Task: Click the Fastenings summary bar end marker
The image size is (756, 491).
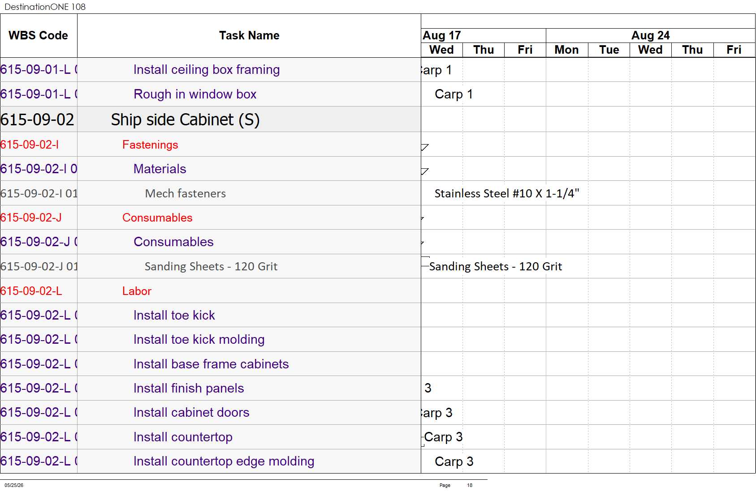Action: (425, 147)
